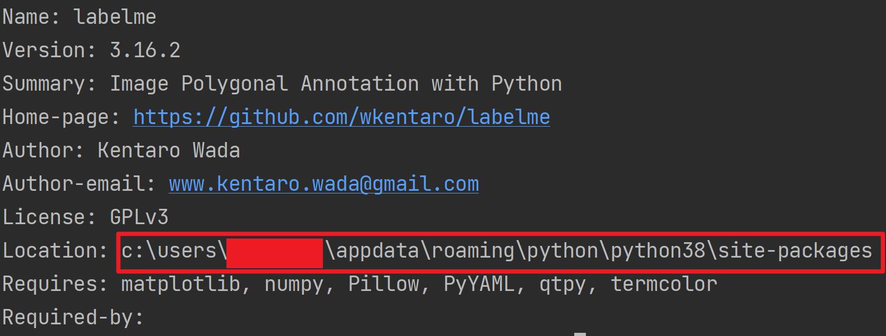The width and height of the screenshot is (886, 336).
Task: Click the 'Image Polygonal Annotation with Python' summary
Action: [336, 84]
